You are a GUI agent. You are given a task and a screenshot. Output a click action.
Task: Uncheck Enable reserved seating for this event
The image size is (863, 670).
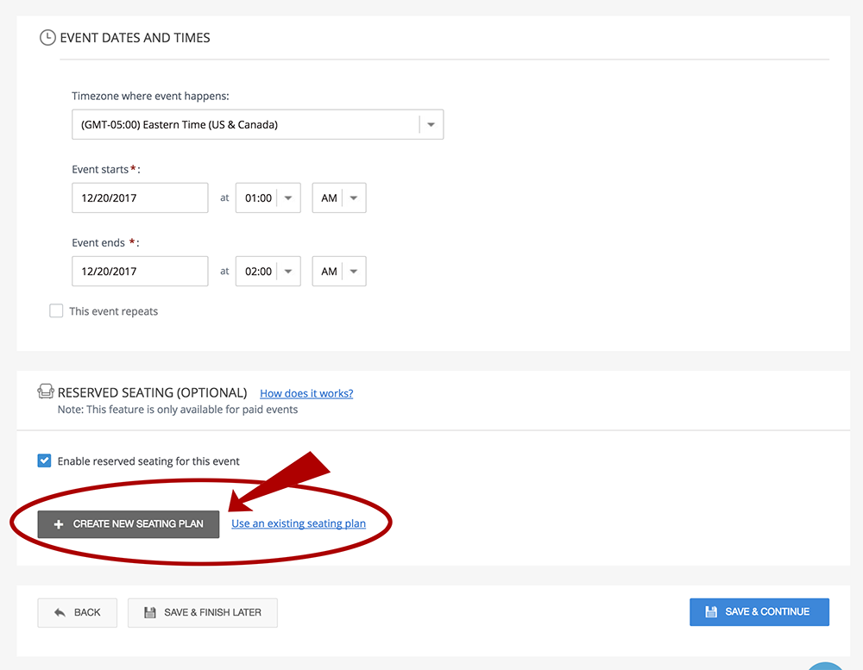pos(45,461)
